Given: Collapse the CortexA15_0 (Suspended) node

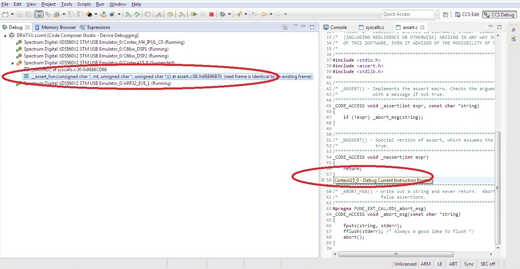Looking at the screenshot, I should (x=12, y=63).
